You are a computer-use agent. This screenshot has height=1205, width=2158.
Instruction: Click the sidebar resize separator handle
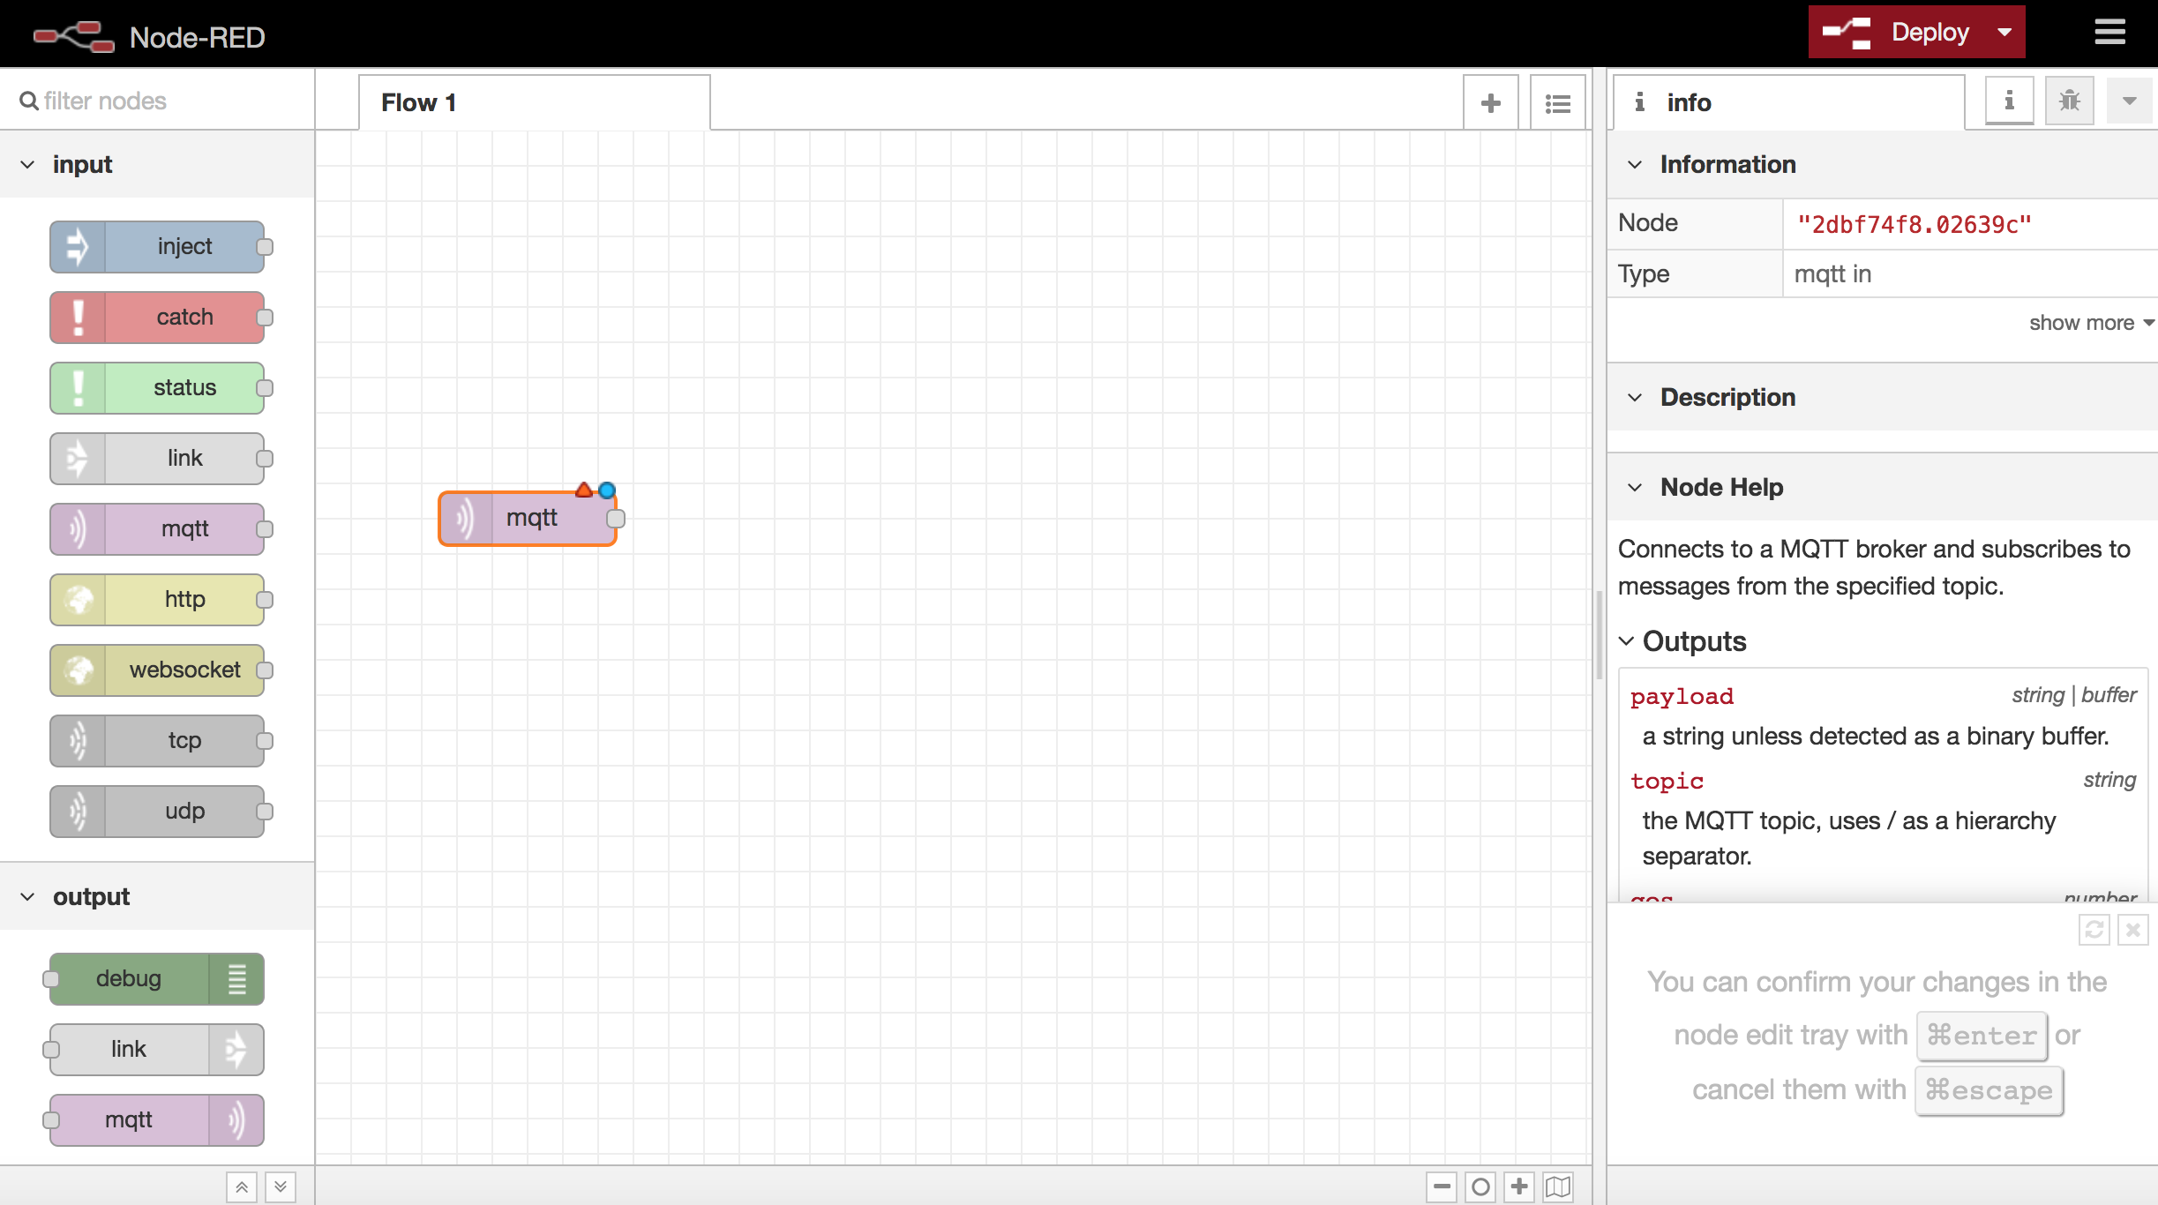pos(1600,635)
